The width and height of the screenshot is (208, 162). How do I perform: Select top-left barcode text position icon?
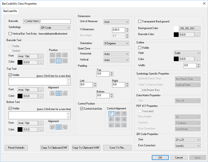52,55
